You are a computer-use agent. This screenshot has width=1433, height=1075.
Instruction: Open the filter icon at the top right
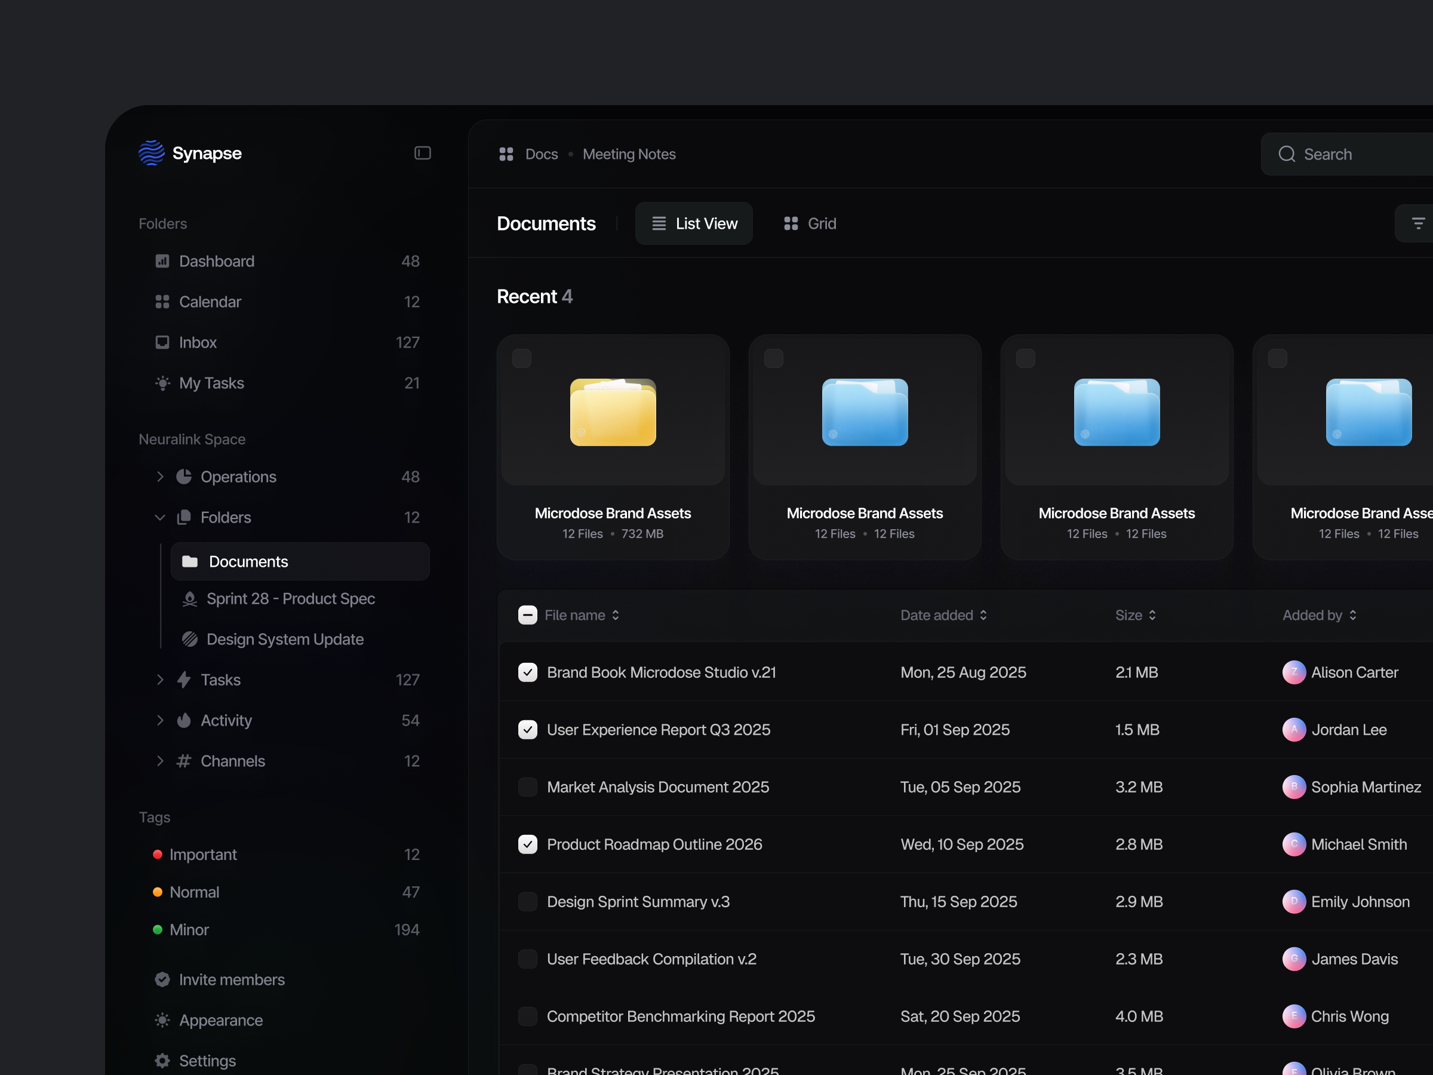[1420, 223]
